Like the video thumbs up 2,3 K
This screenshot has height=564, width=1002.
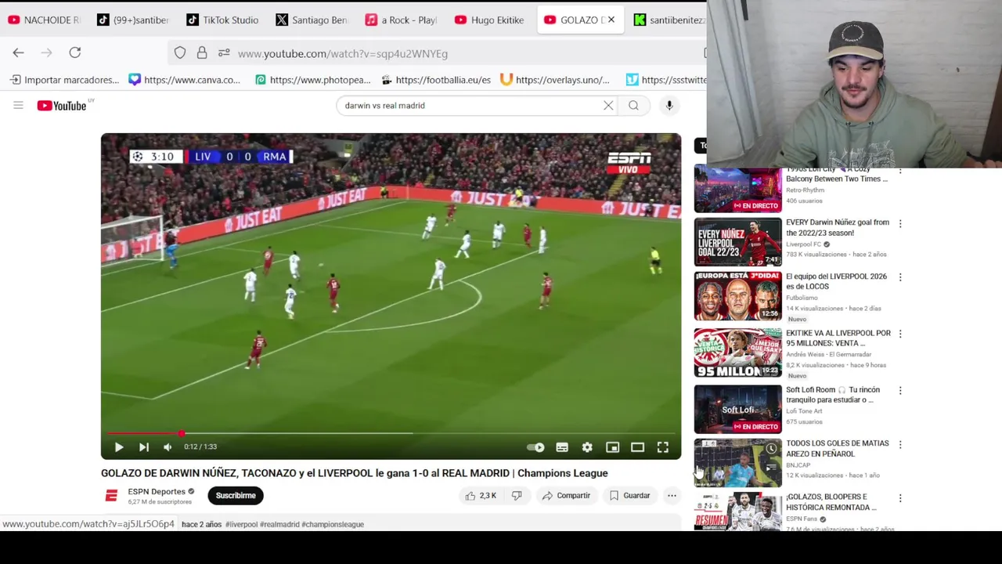481,495
